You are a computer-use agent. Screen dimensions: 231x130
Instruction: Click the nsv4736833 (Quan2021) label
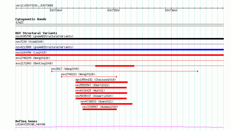[97, 101]
